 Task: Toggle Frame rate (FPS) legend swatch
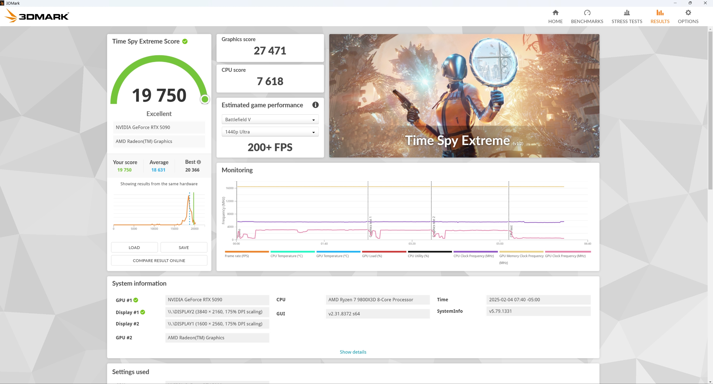247,252
